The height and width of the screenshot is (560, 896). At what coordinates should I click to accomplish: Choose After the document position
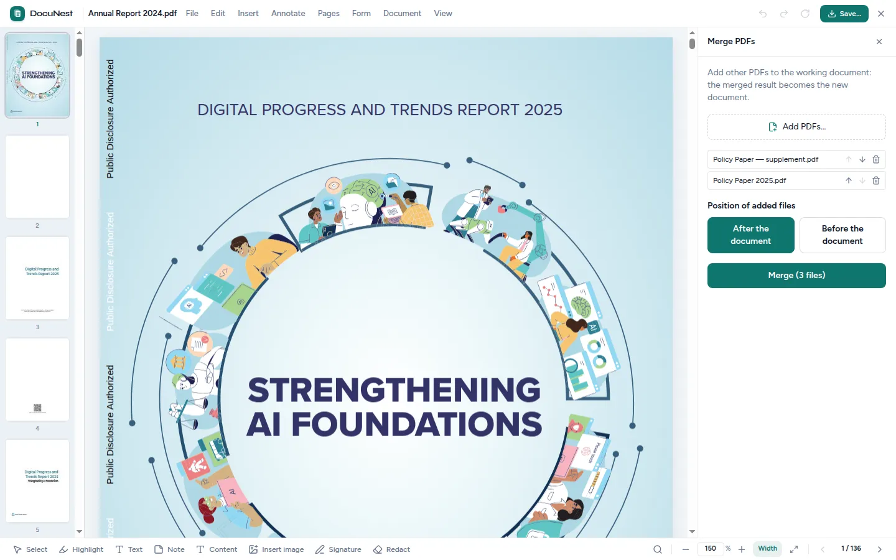[x=751, y=235]
